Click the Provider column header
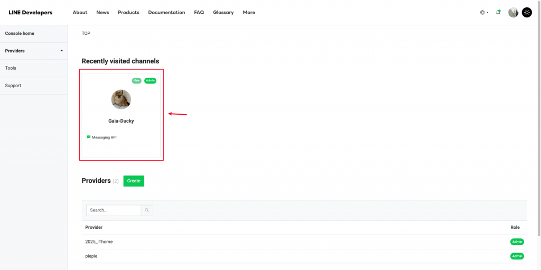 coord(94,227)
